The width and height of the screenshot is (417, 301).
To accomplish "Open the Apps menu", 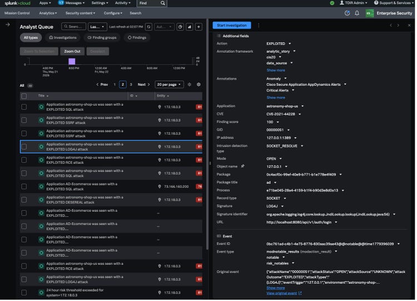I will tap(45, 3).
